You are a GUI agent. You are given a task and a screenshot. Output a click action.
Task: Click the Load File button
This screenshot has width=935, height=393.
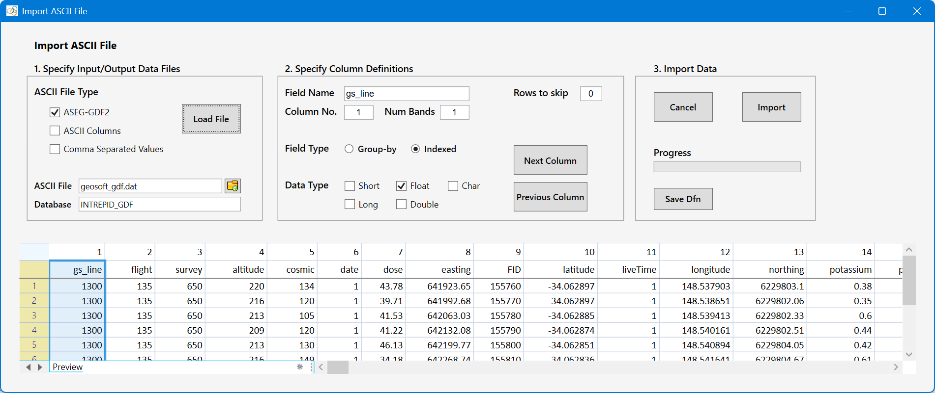pos(211,119)
